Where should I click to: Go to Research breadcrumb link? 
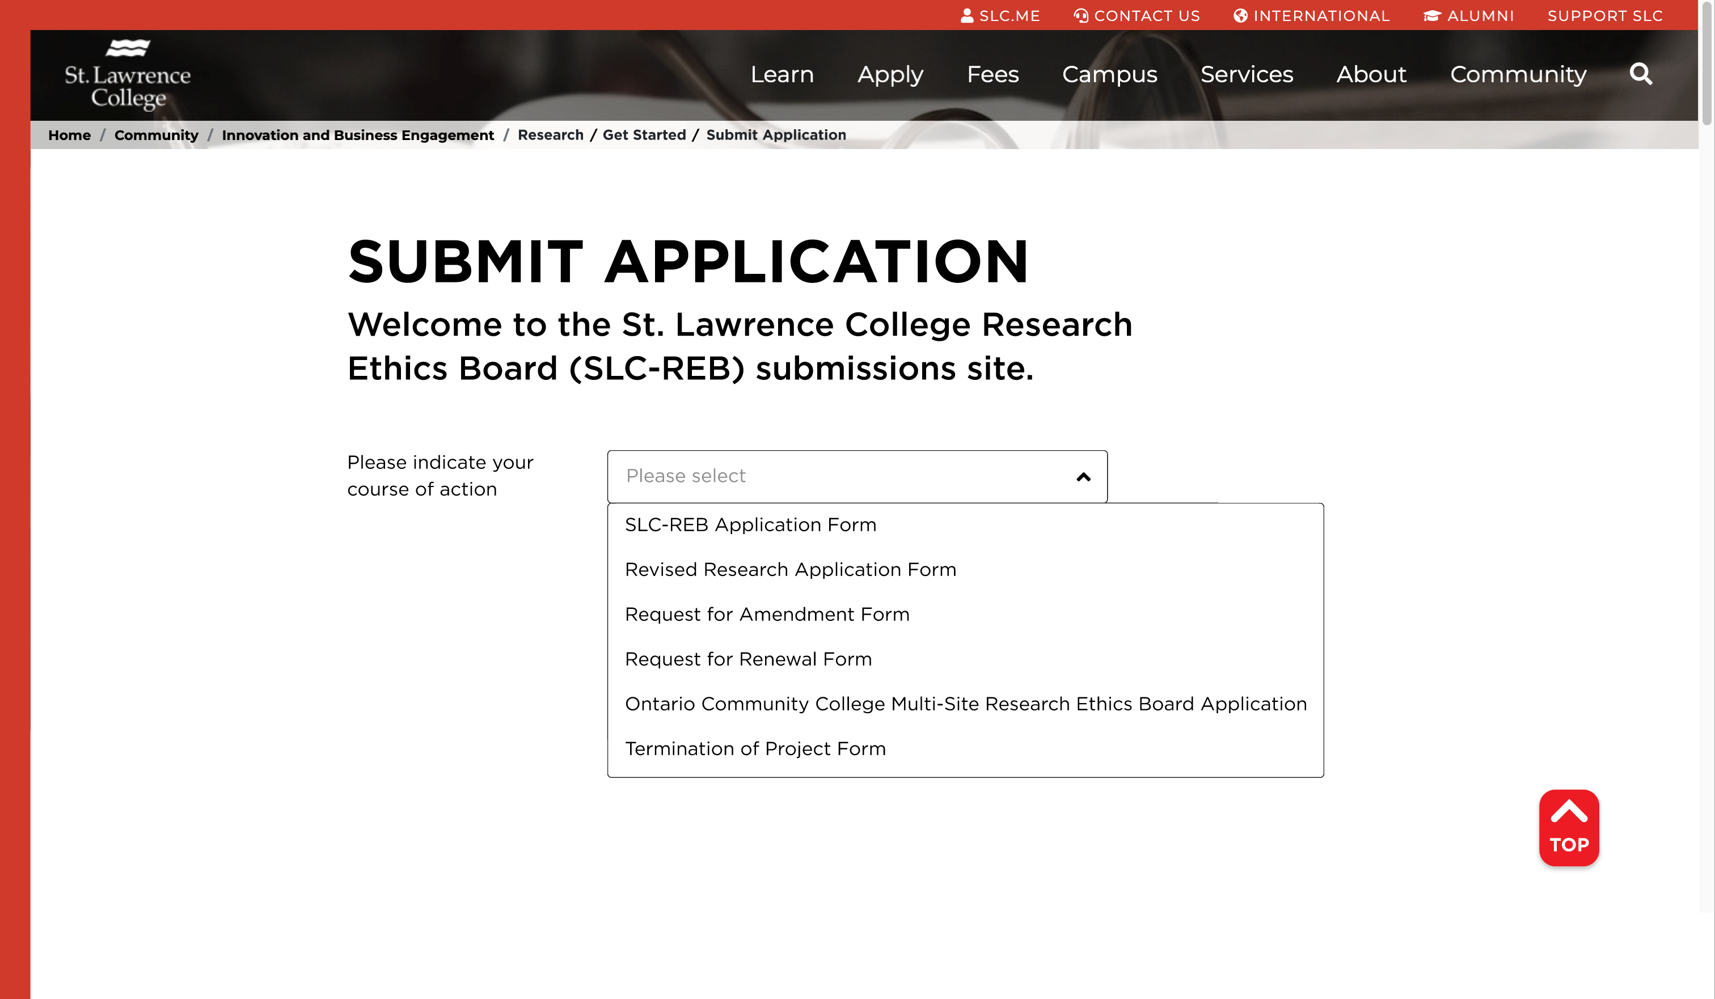point(550,135)
